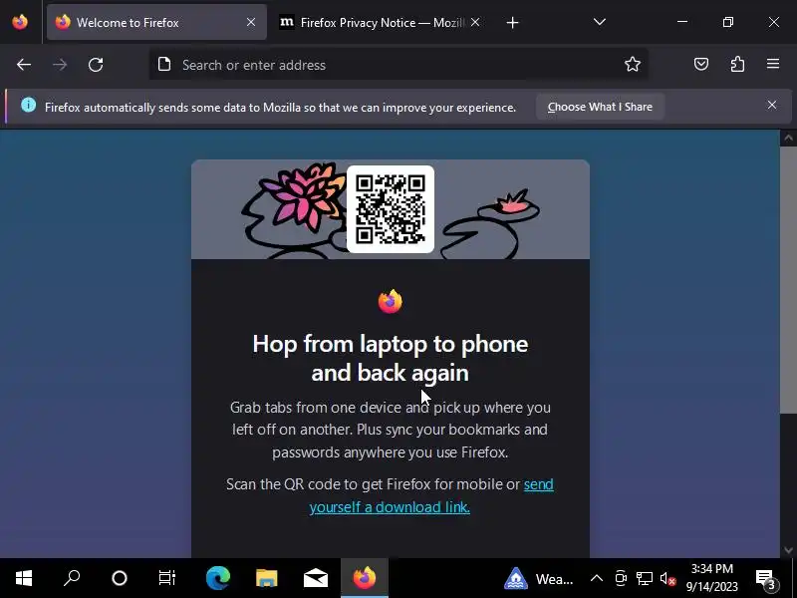The image size is (797, 598).
Task: Open Windows taskbar search
Action: click(71, 578)
